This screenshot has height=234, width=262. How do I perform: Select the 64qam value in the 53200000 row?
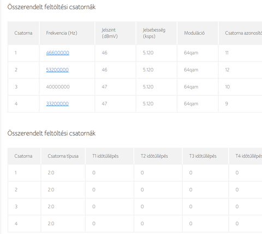tap(191, 70)
